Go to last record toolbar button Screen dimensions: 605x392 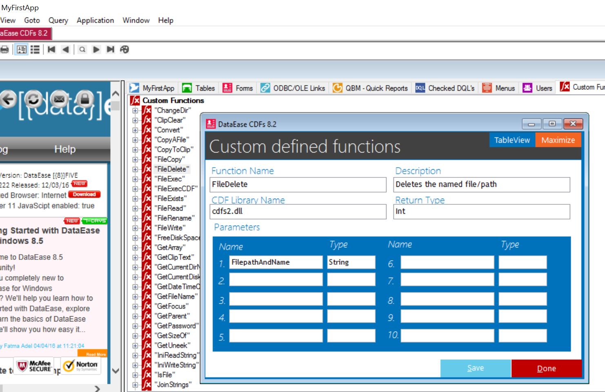110,49
